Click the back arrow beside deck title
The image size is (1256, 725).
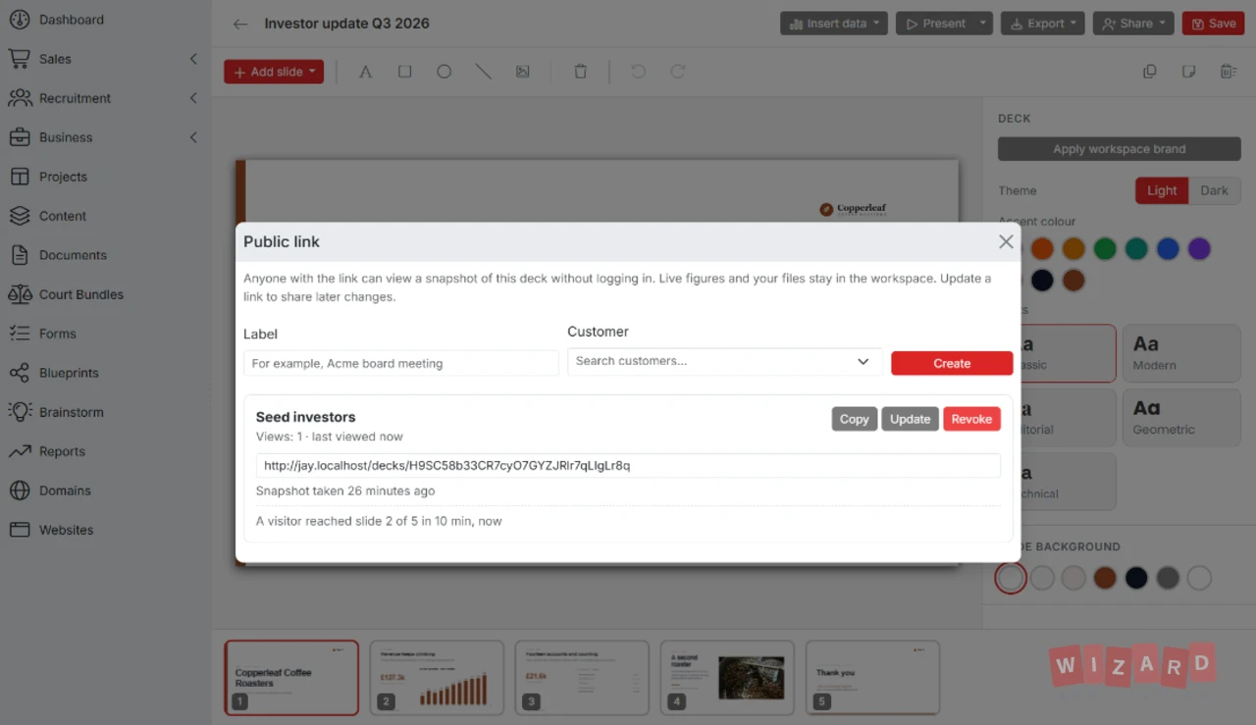pos(240,24)
